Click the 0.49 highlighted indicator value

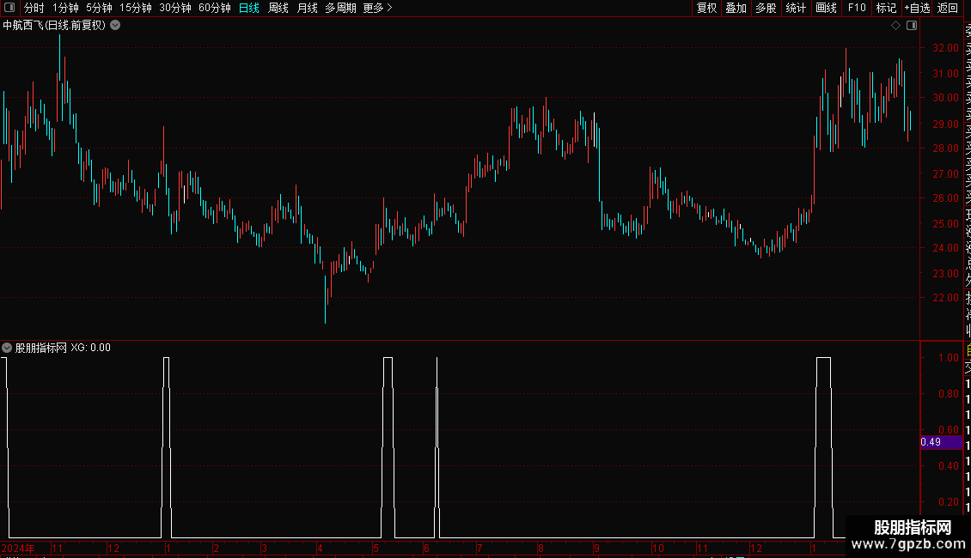point(941,442)
